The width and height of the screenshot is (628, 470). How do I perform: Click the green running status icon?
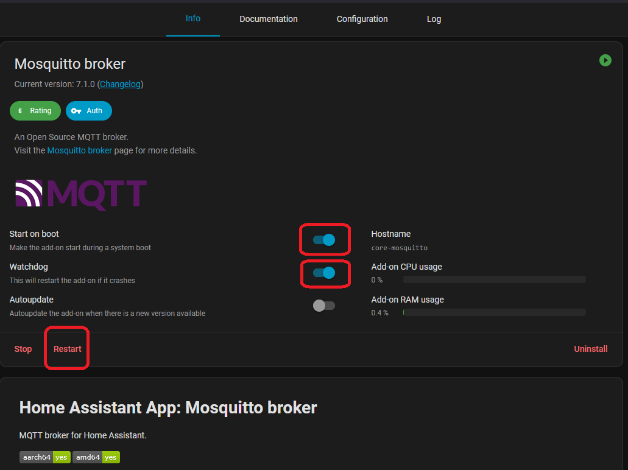(605, 60)
